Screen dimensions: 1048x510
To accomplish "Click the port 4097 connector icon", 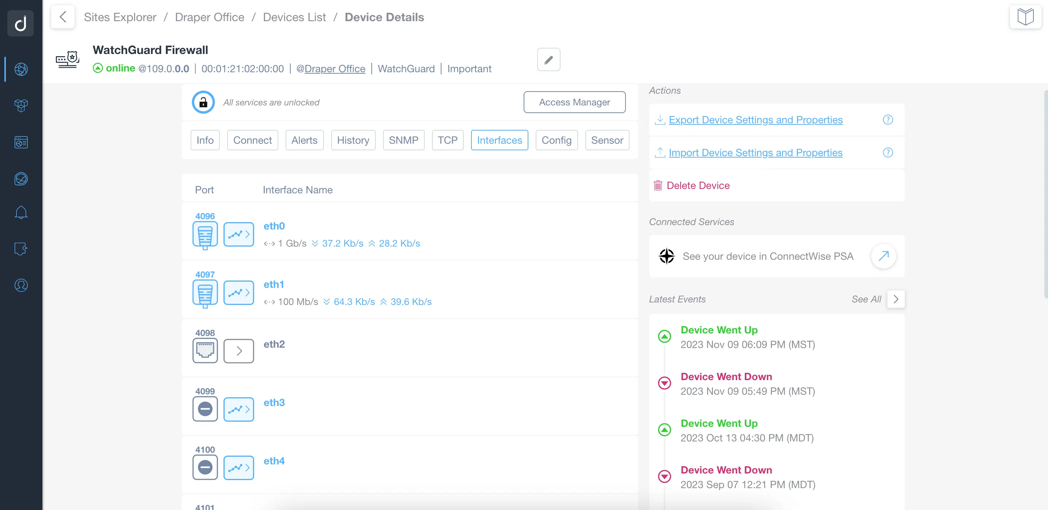I will pos(205,293).
